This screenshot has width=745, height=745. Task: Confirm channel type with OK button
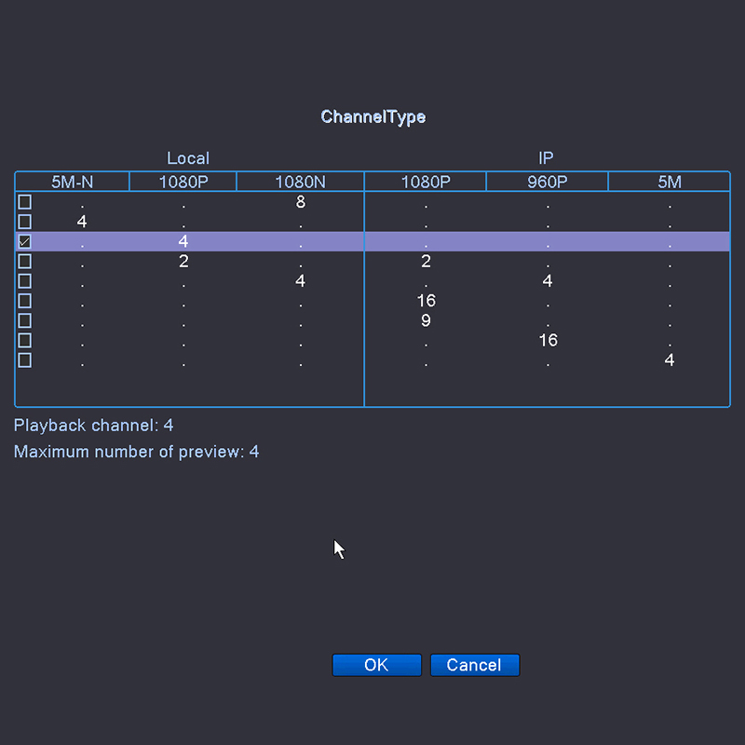tap(376, 665)
